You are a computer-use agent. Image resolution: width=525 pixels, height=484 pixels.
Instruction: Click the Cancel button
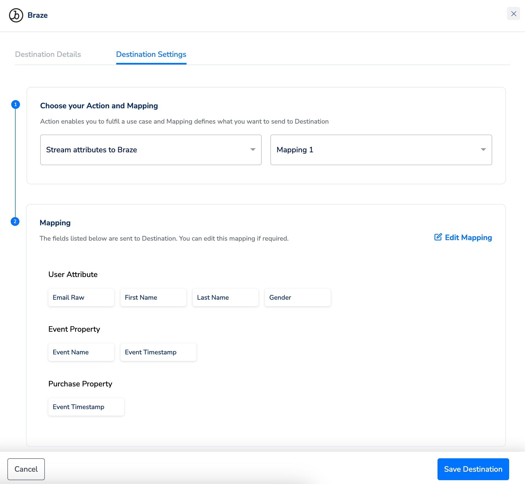tap(26, 469)
